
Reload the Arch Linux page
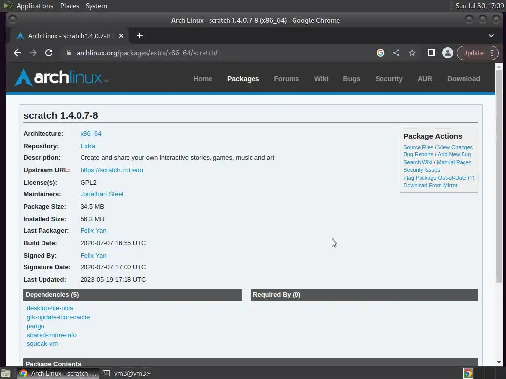coord(49,53)
